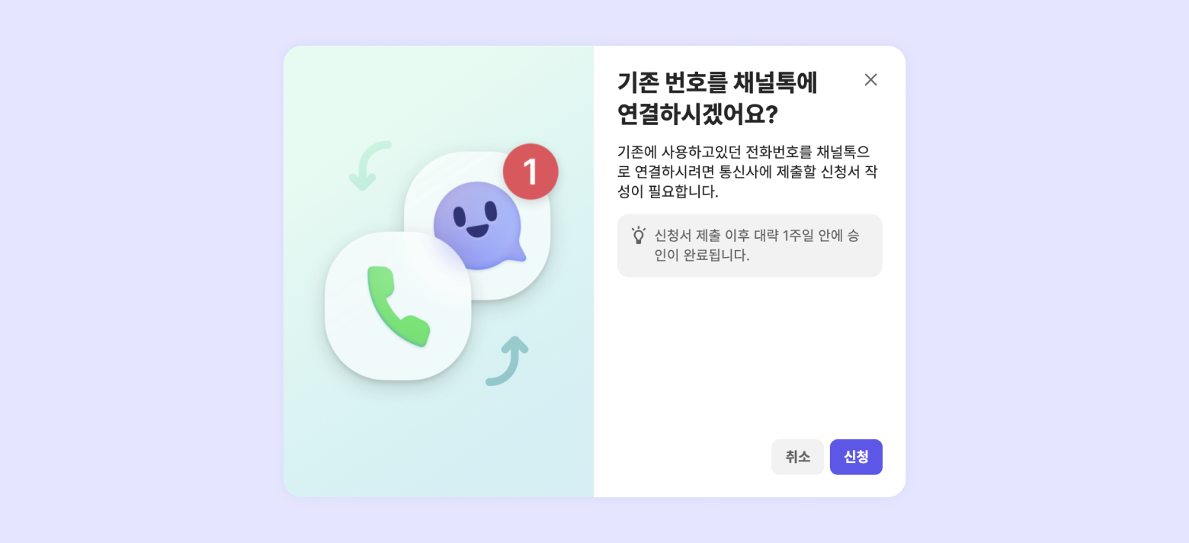This screenshot has width=1189, height=543.
Task: Click the red notification badge showing 1
Action: pyautogui.click(x=530, y=172)
